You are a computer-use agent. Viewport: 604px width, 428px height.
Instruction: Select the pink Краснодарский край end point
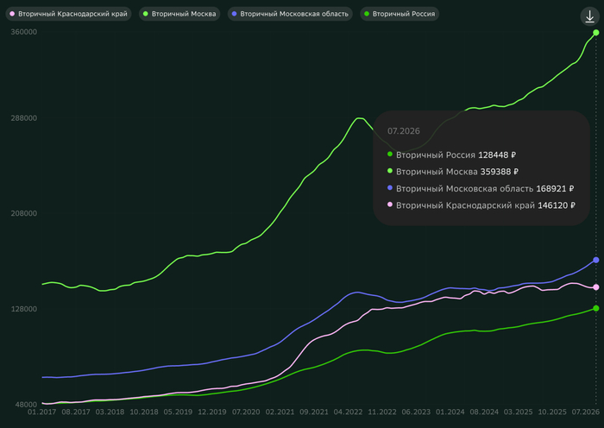pos(596,287)
